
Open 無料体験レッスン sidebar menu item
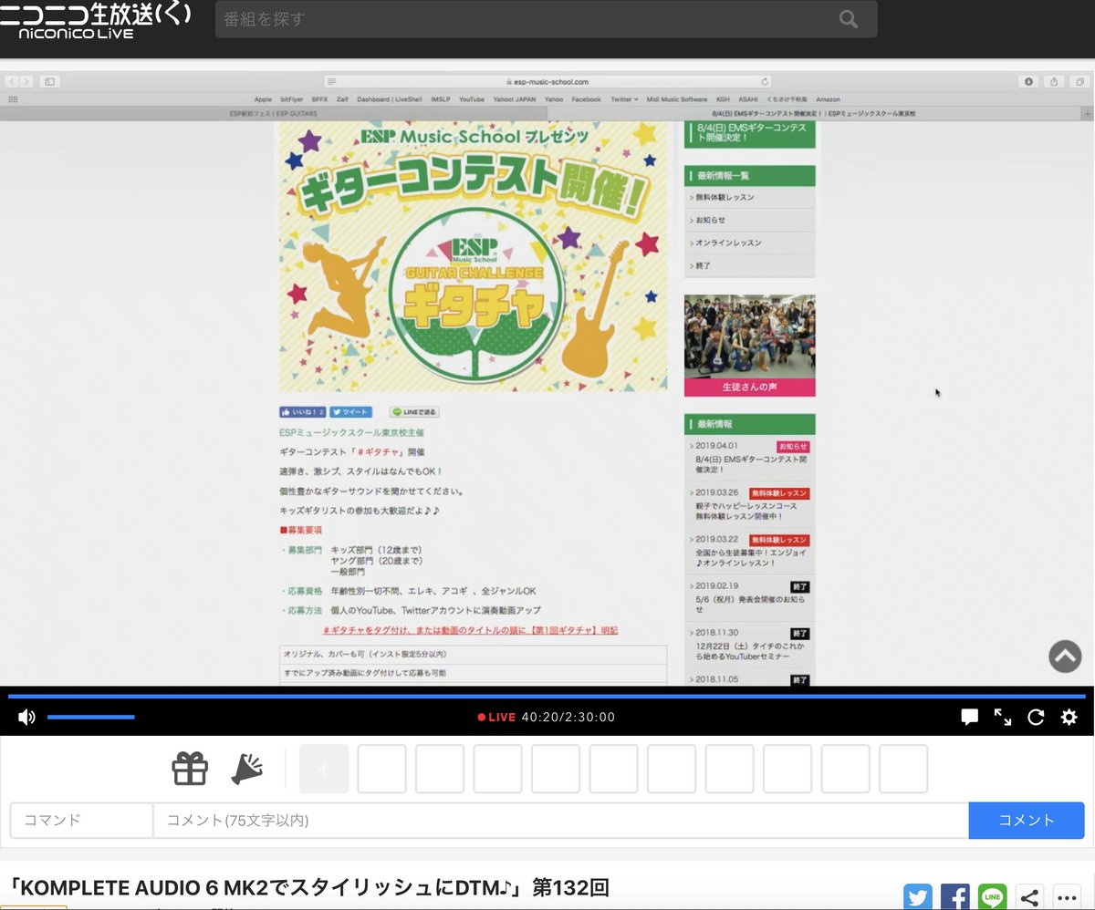[x=749, y=197]
